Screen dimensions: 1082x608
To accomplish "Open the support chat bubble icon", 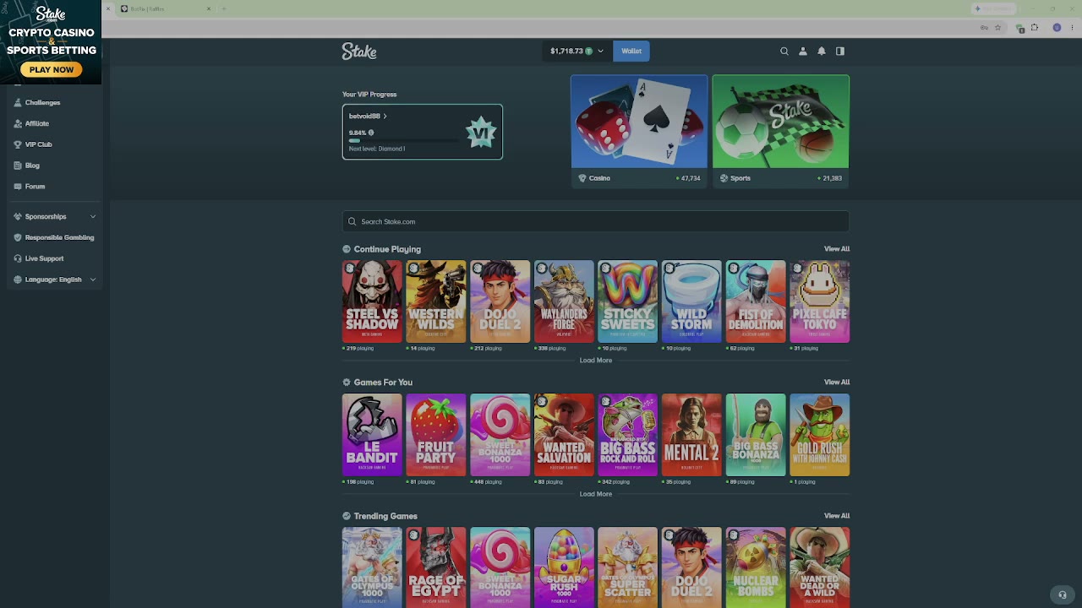I will point(1063,594).
